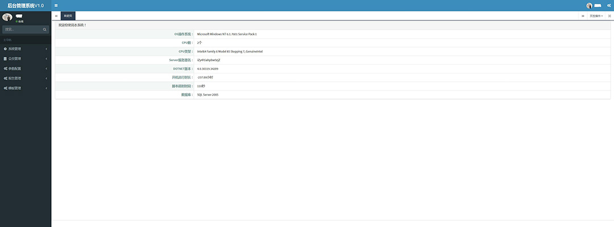This screenshot has height=227, width=614.
Task: Click the CPU数 label cell
Action: pyautogui.click(x=125, y=43)
